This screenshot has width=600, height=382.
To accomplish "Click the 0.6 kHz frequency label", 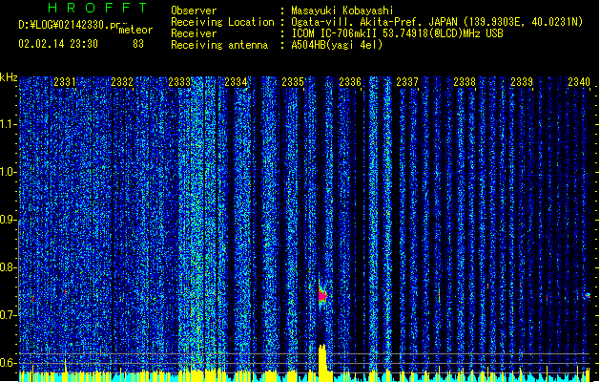I will pyautogui.click(x=9, y=363).
